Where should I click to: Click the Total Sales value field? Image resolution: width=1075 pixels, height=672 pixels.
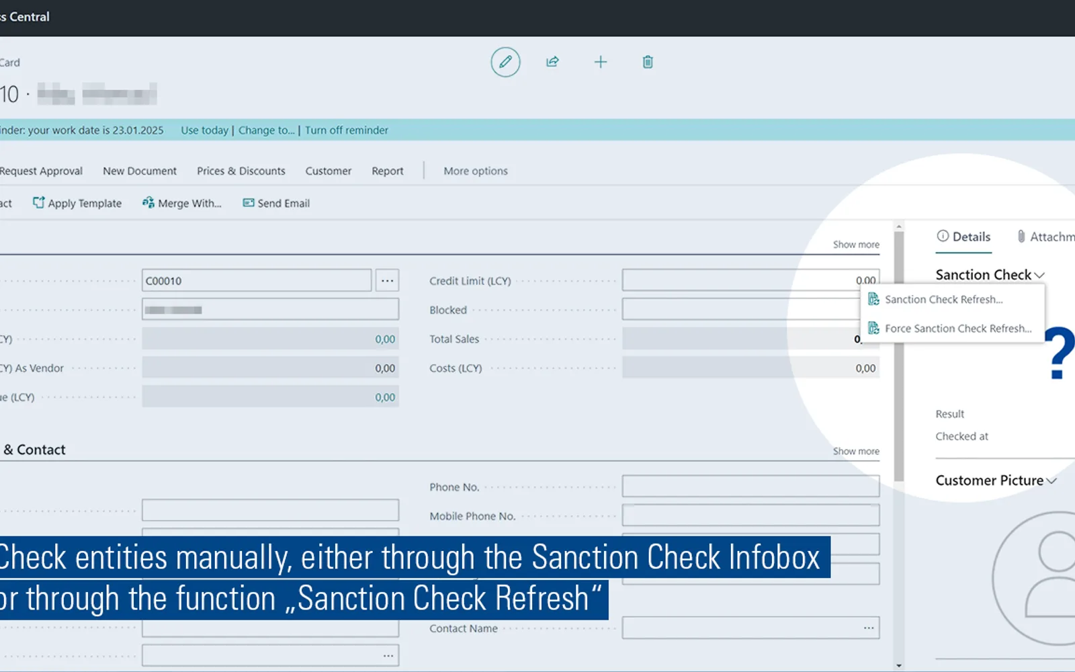coord(742,338)
